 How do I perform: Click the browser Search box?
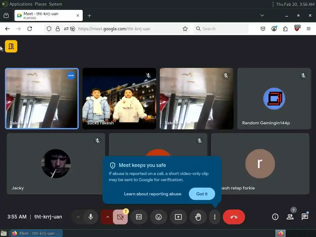pos(221,29)
